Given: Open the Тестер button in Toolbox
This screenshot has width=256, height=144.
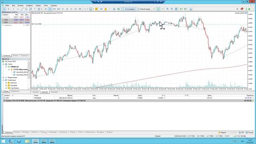Looking at the screenshot, I should [x=250, y=132].
